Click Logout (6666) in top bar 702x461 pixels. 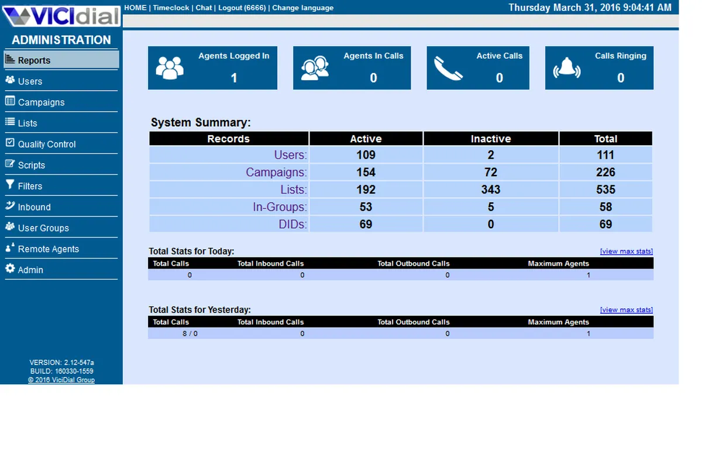pyautogui.click(x=242, y=8)
